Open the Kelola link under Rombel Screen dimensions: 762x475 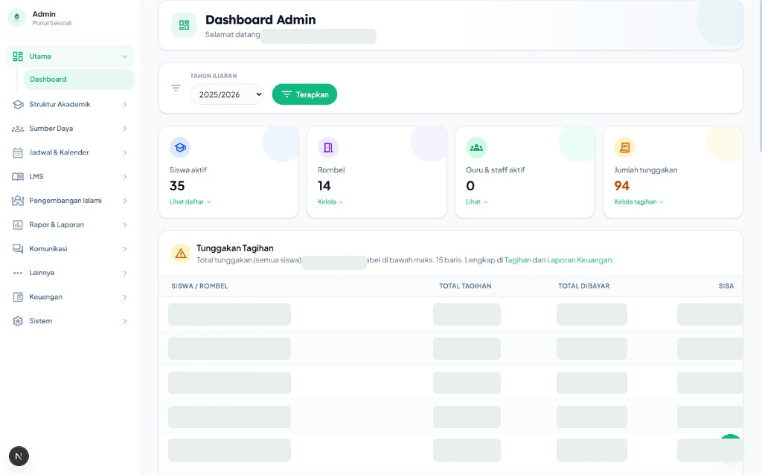(330, 201)
